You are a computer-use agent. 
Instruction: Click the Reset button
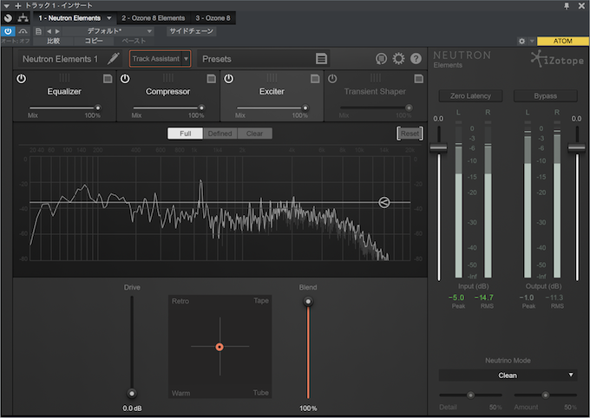click(x=410, y=134)
